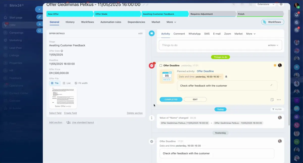Switch to Zoom tab

pyautogui.click(x=228, y=34)
